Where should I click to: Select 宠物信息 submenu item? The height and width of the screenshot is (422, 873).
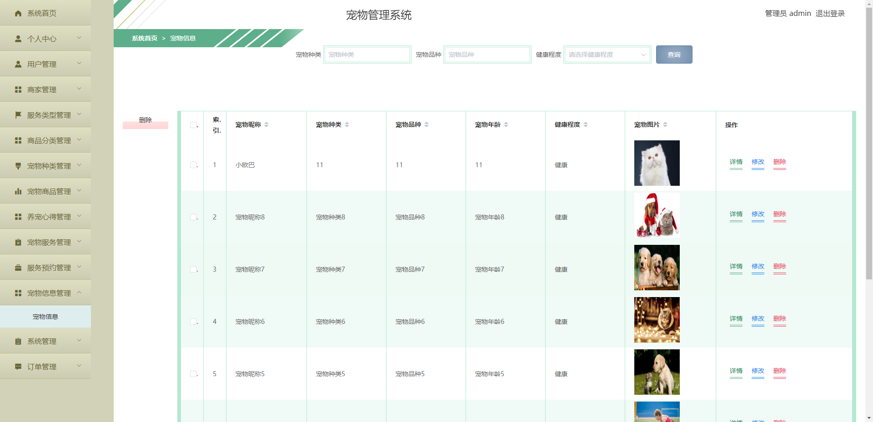pyautogui.click(x=45, y=317)
